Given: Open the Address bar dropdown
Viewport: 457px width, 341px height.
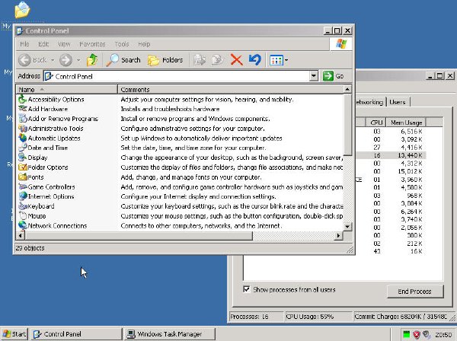Looking at the screenshot, I should tap(313, 76).
